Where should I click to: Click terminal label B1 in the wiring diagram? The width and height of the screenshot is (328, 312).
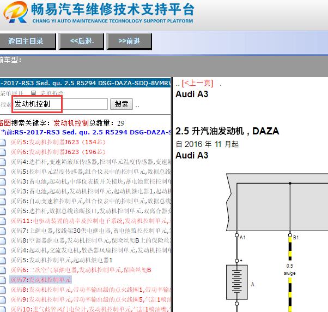coord(295,238)
